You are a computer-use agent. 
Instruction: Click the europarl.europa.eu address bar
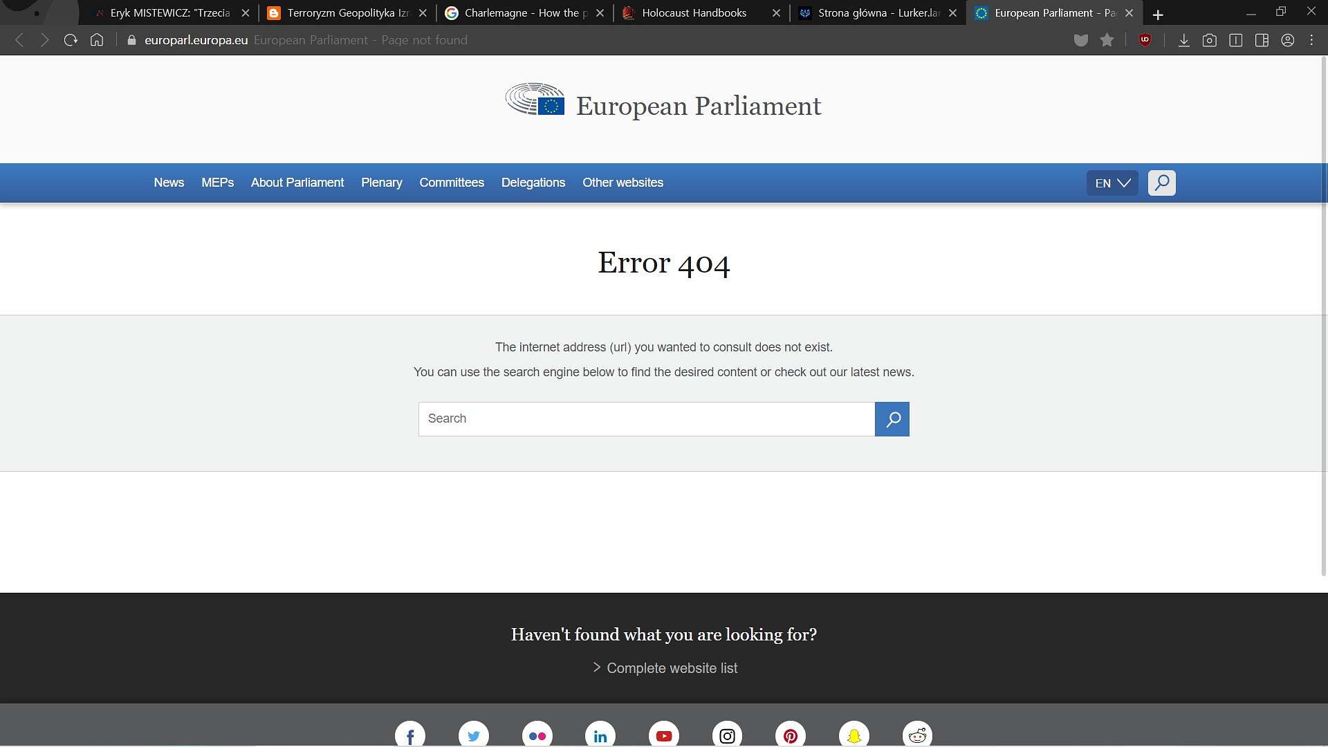pos(196,40)
